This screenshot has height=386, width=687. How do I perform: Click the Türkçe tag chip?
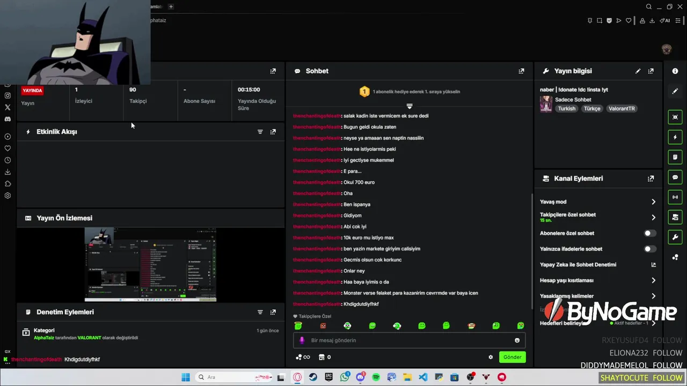click(592, 108)
